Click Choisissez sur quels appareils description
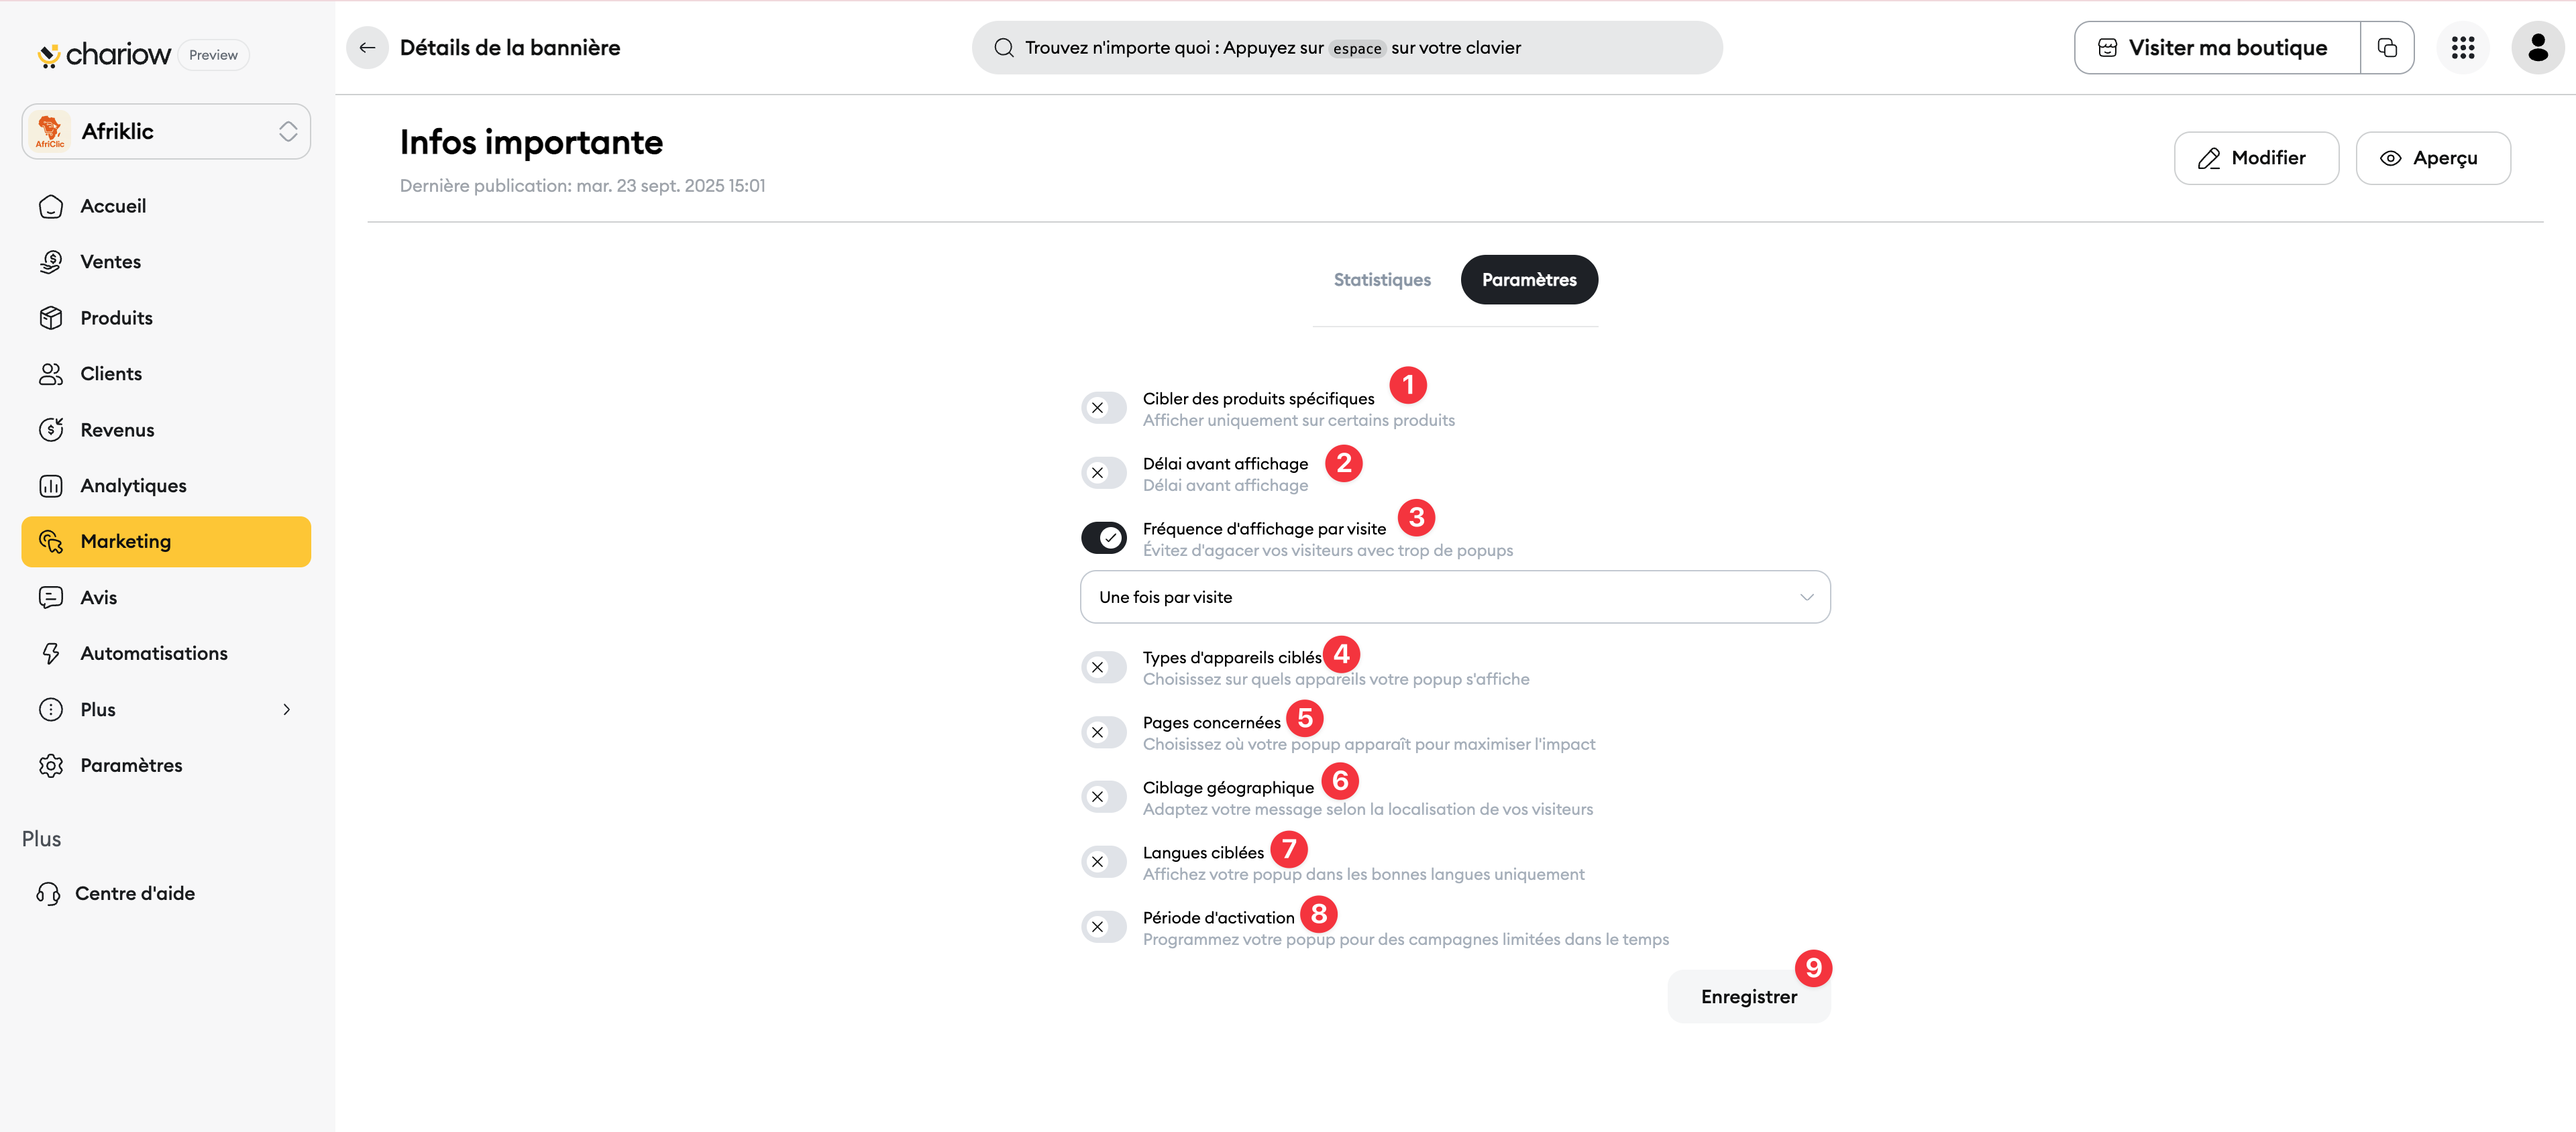Screen dimensions: 2576x1132 1336,679
